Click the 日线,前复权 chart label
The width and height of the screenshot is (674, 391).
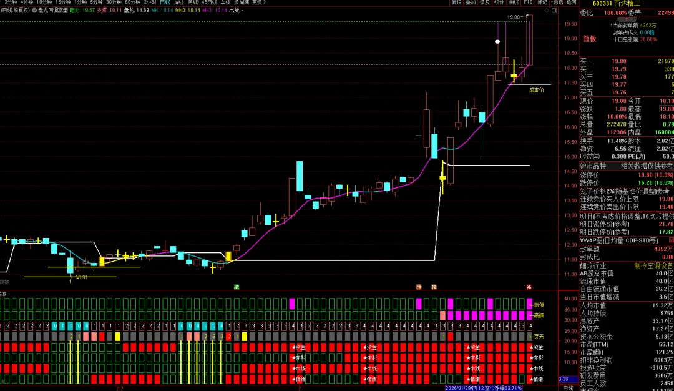point(16,11)
